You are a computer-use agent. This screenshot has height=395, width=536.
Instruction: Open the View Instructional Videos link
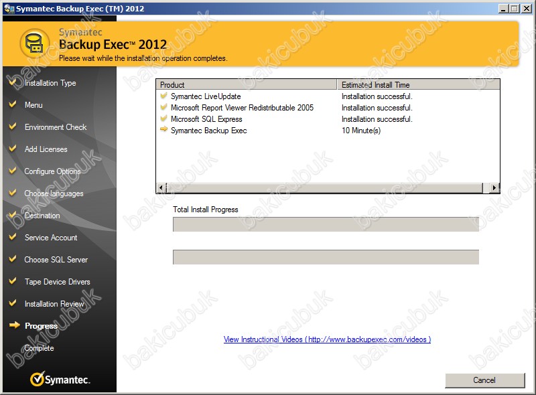pyautogui.click(x=327, y=339)
